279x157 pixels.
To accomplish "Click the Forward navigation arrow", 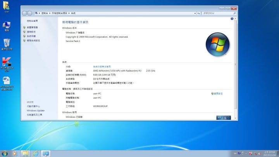I will click(x=30, y=13).
